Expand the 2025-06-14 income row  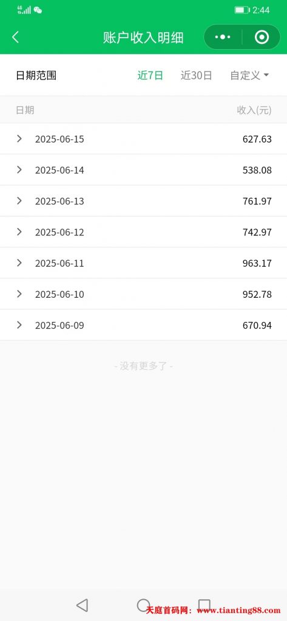[x=143, y=170]
